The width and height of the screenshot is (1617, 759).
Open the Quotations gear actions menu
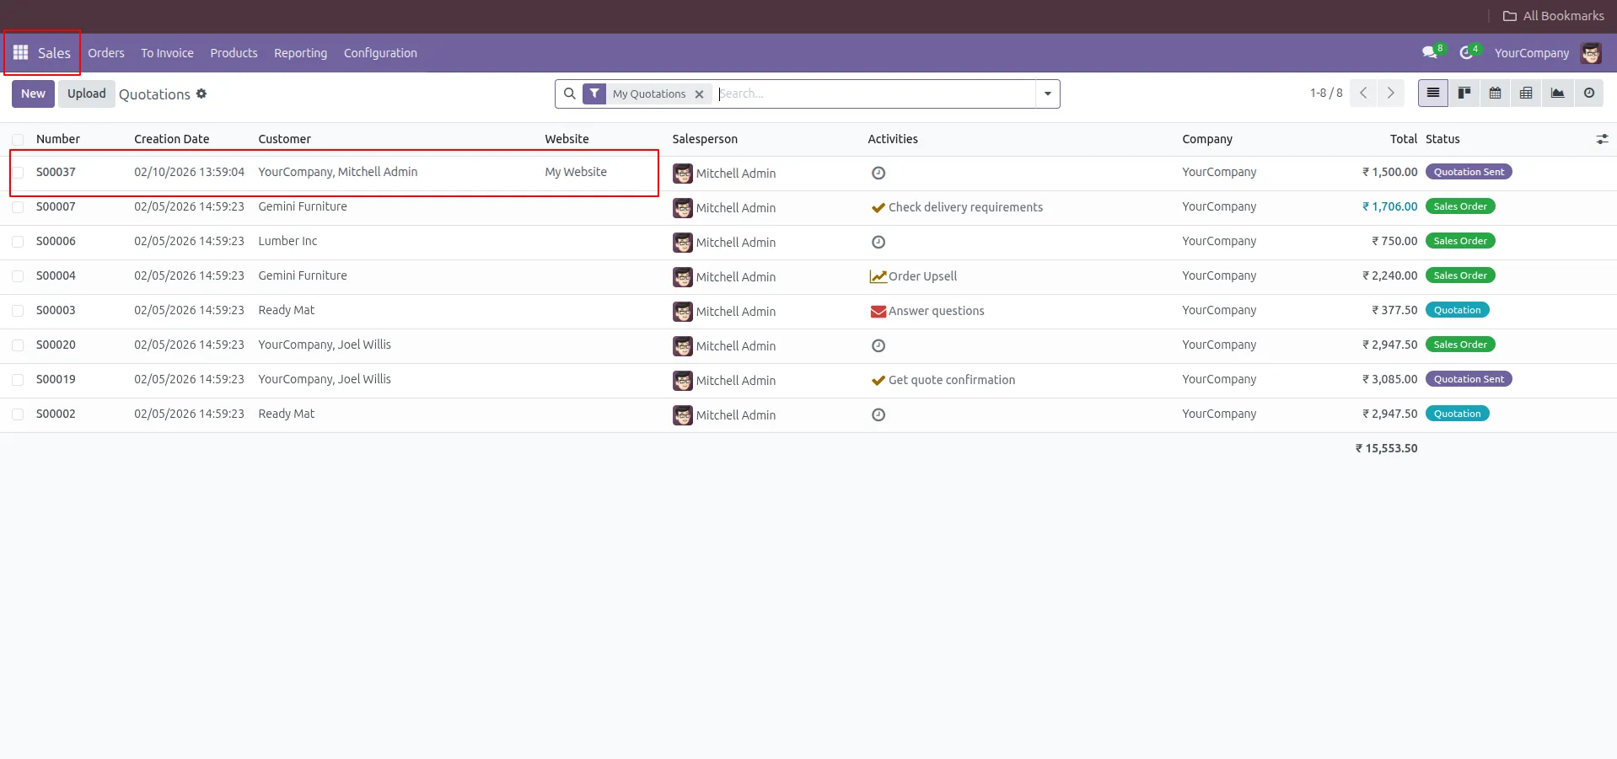[x=201, y=94]
